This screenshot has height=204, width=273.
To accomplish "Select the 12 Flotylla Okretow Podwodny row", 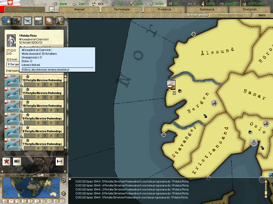I will click(x=34, y=81).
